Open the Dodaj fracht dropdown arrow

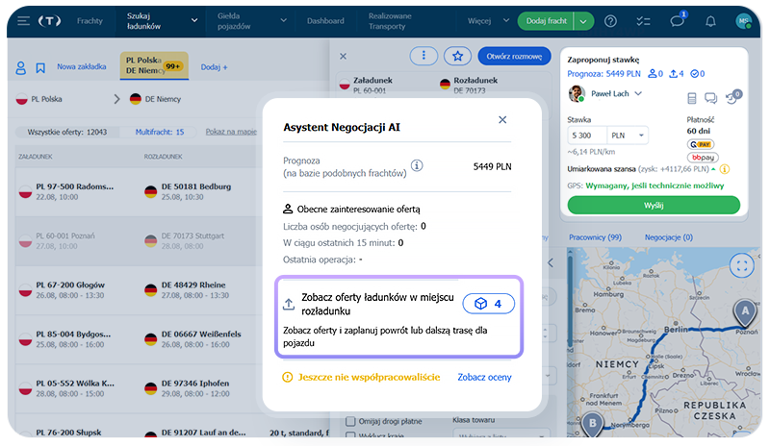click(x=583, y=21)
